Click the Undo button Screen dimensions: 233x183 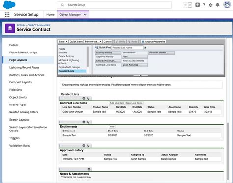coord(120,42)
